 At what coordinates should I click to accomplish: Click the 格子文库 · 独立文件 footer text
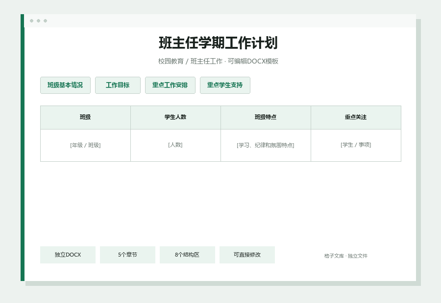(x=346, y=256)
